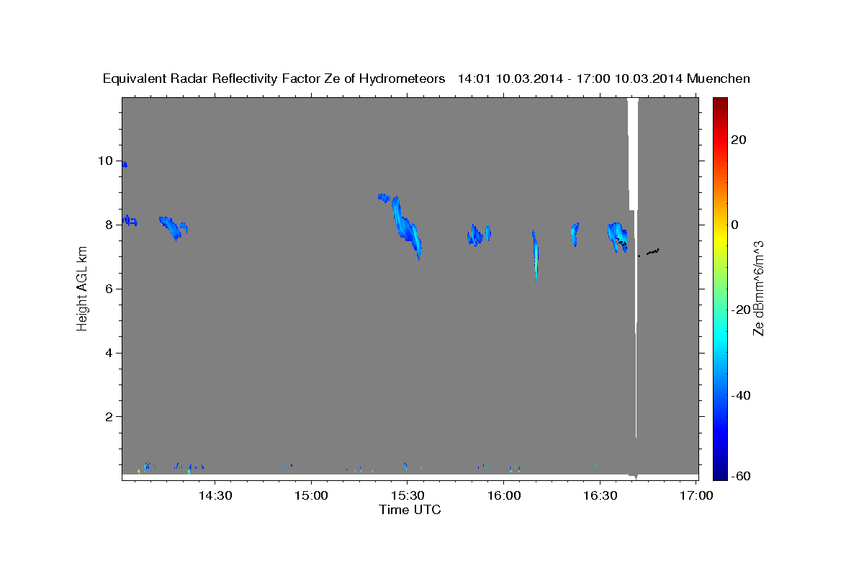Image resolution: width=864 pixels, height=576 pixels.
Task: Click the colorbar label '-40'
Action: click(x=741, y=395)
